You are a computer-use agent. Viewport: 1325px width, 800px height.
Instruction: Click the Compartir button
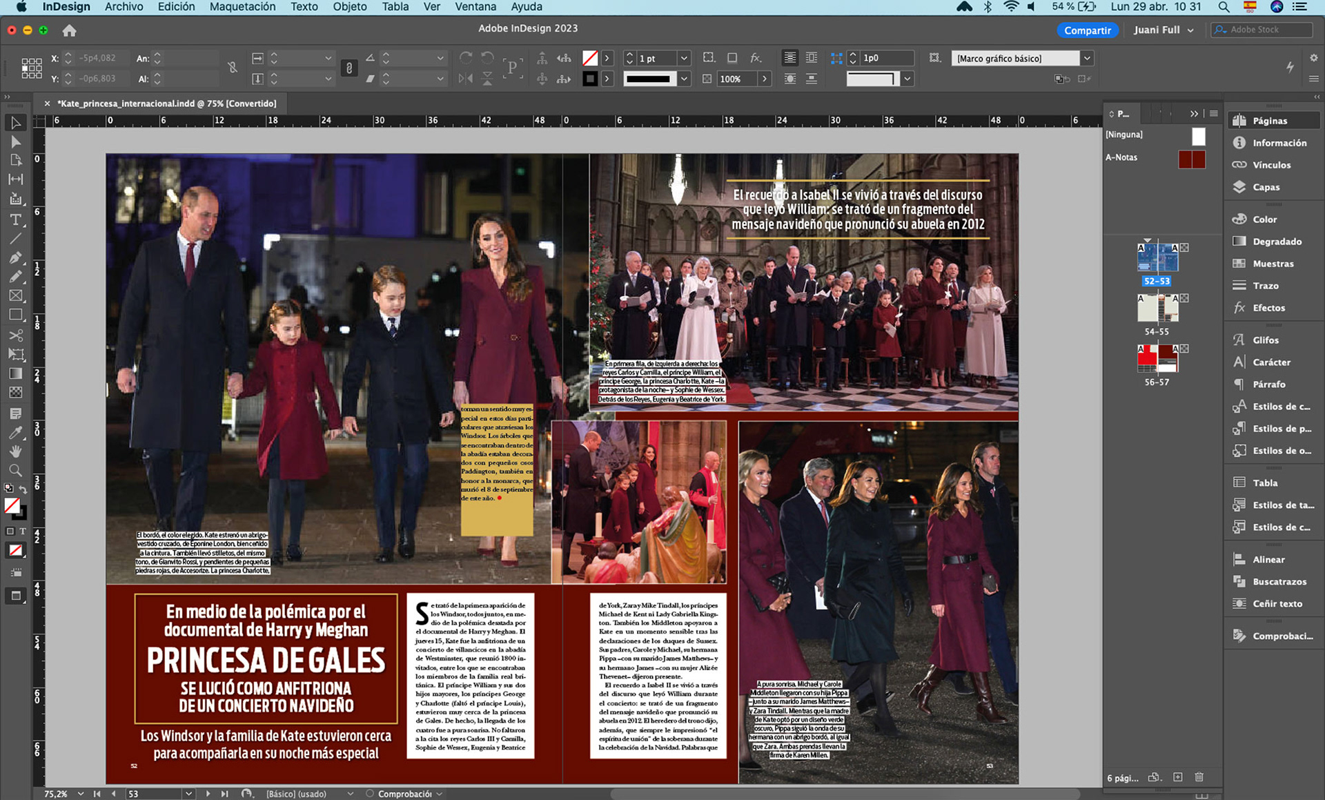(1087, 30)
